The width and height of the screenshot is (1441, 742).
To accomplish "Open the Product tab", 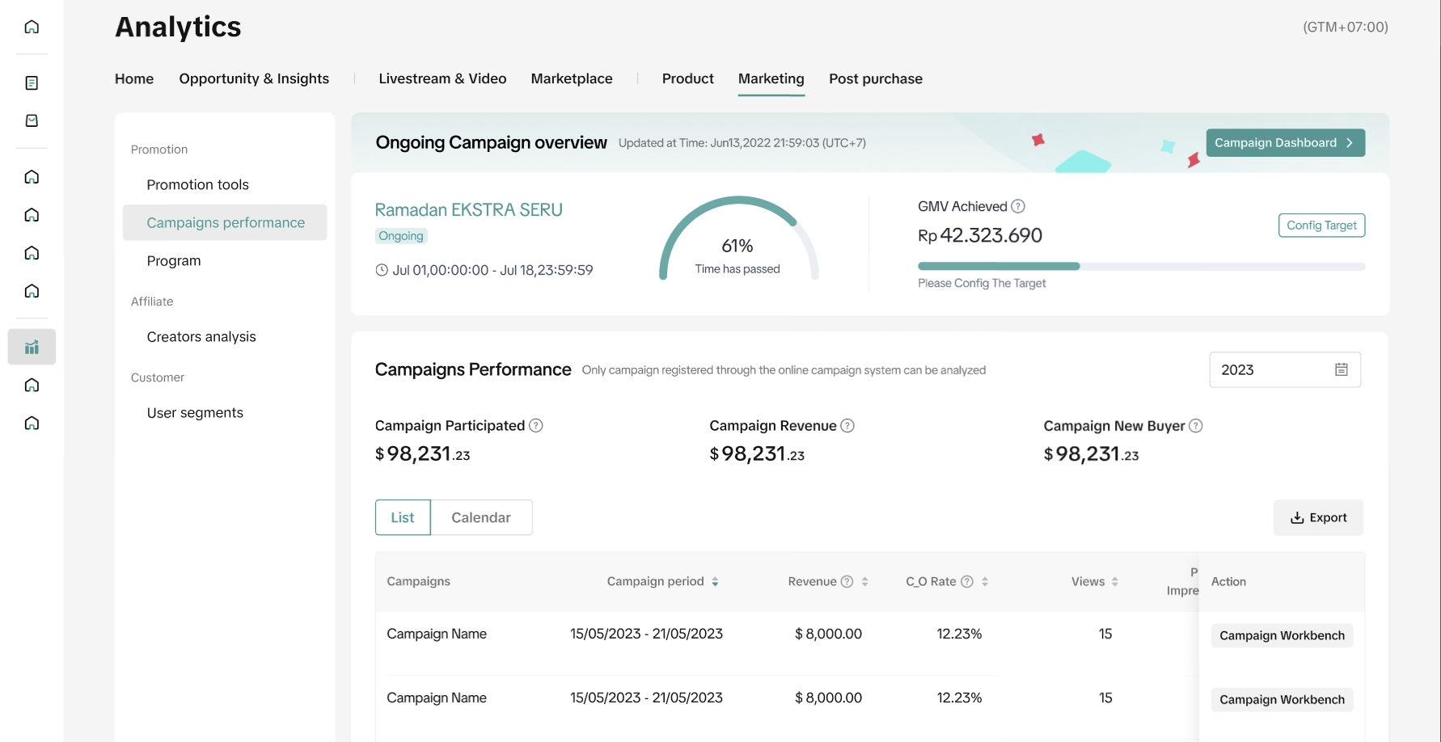I will click(687, 78).
